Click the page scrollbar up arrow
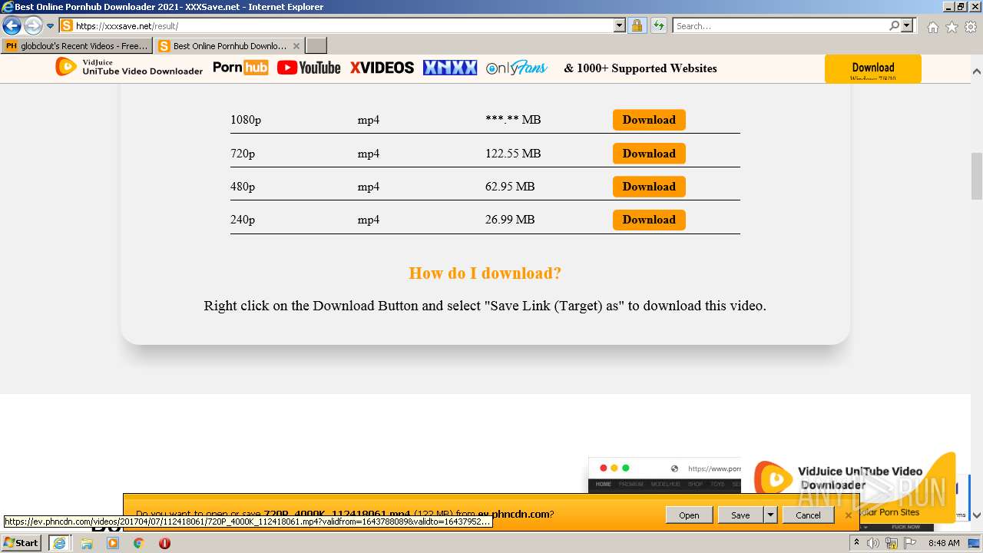This screenshot has width=983, height=553. (x=977, y=71)
